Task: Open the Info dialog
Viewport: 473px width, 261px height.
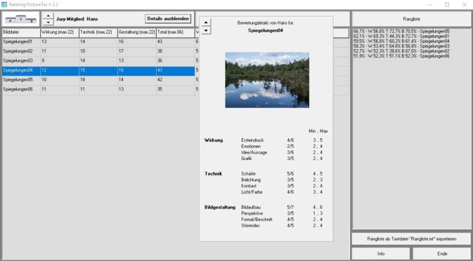Action: coord(381,253)
